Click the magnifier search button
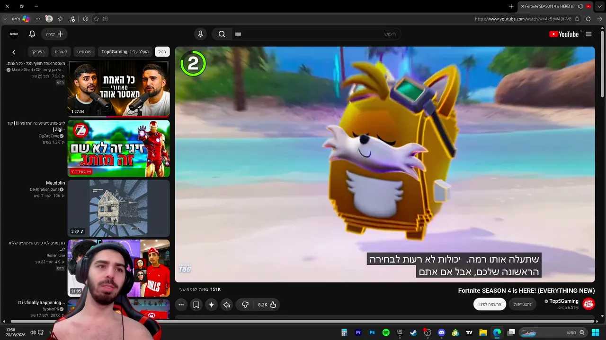The height and width of the screenshot is (340, 606). (x=222, y=34)
